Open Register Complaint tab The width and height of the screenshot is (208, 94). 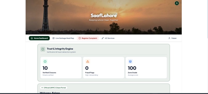[x=88, y=38]
